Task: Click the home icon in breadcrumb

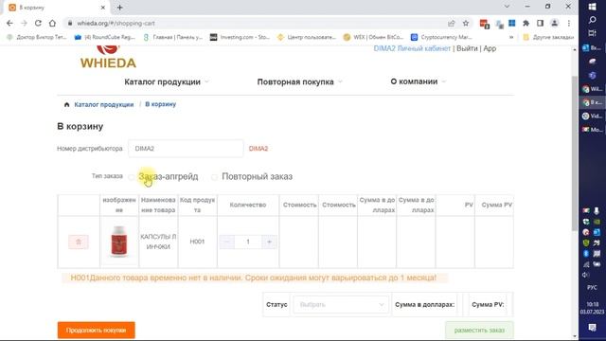Action: click(67, 104)
